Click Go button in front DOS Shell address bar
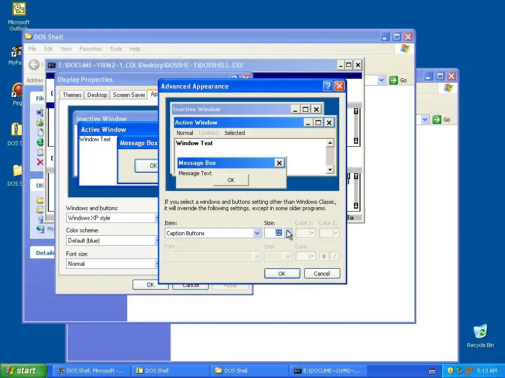The image size is (505, 378). [398, 80]
